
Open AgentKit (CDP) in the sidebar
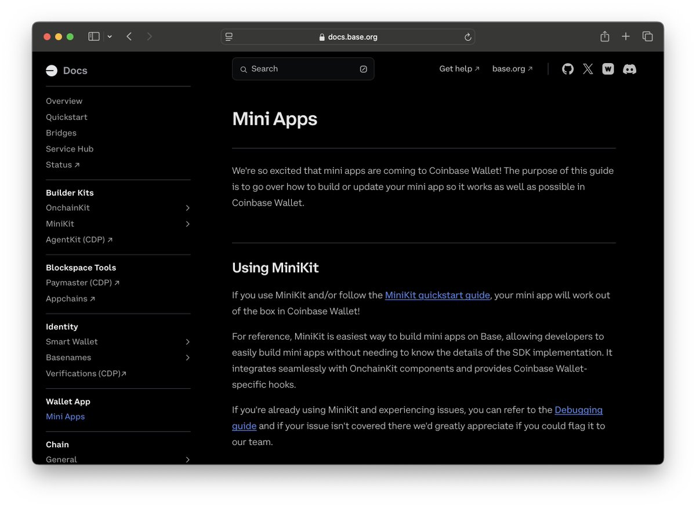point(79,239)
